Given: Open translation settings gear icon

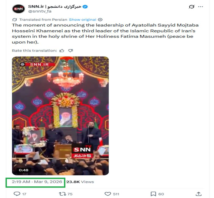Looking at the screenshot, I should pyautogui.click(x=100, y=20).
